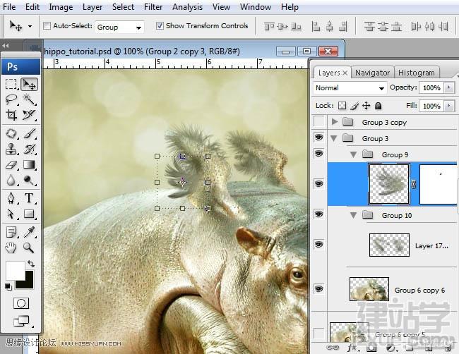Viewport: 459px width, 354px height.
Task: Collapse the Group 9 folder
Action: (x=353, y=154)
